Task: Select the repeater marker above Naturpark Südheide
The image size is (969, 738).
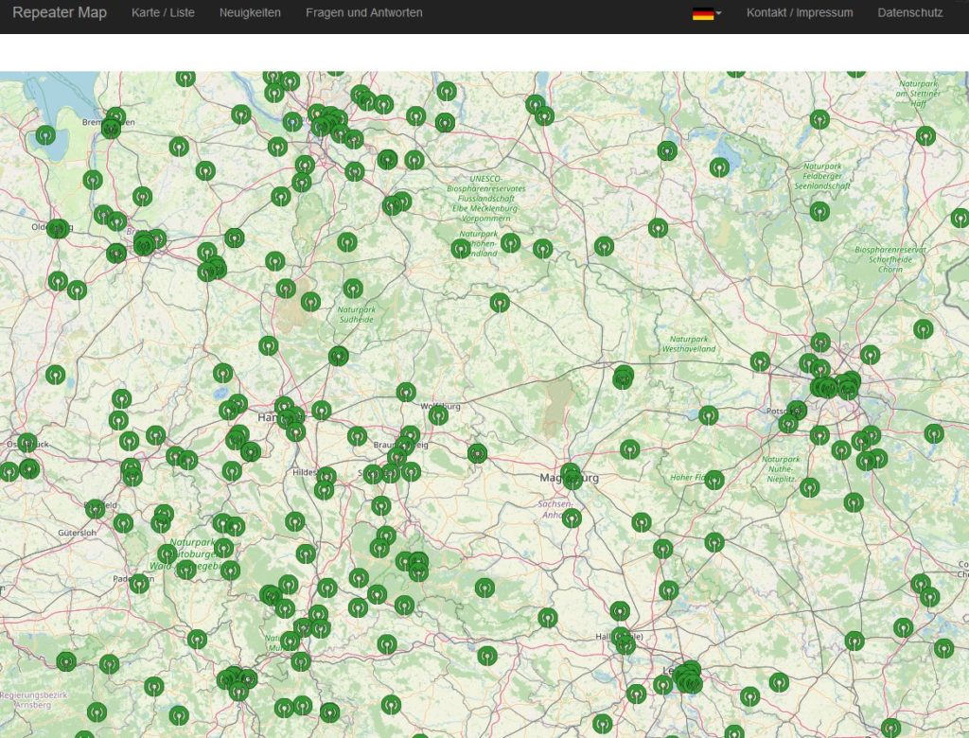Action: pos(353,288)
